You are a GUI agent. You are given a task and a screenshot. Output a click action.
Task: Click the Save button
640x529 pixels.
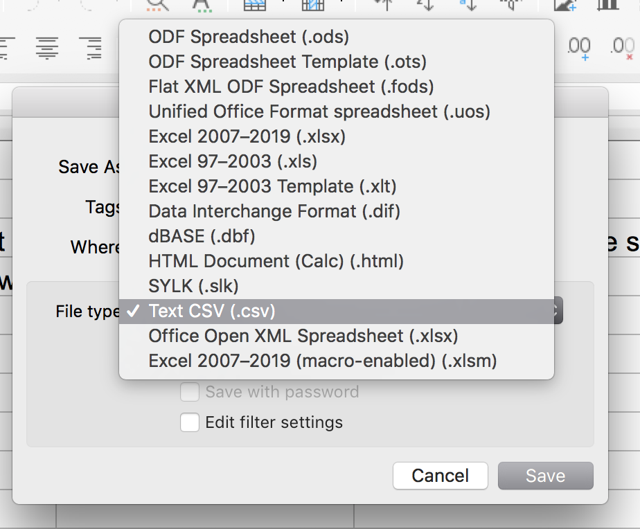click(546, 476)
